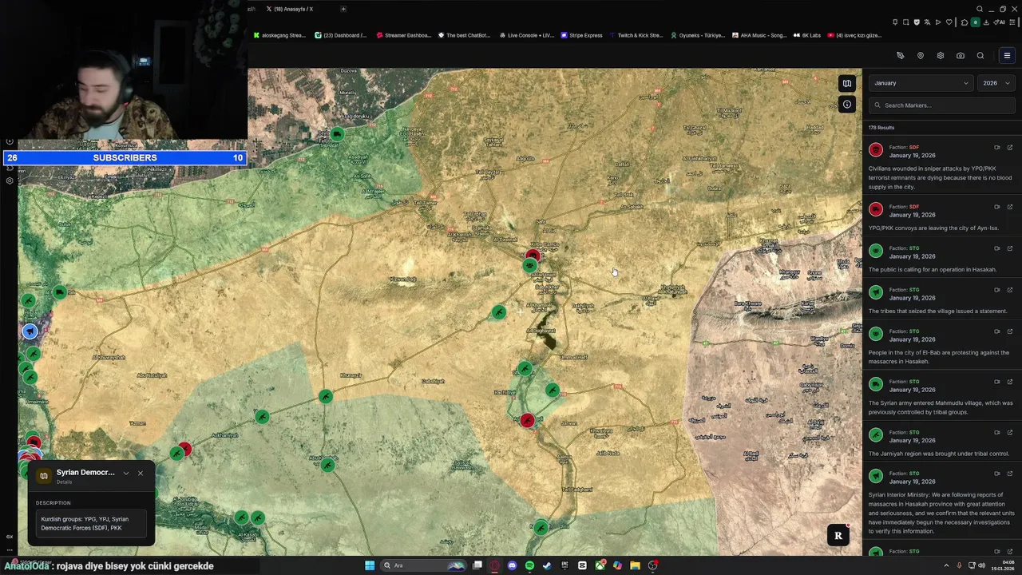Open Stripe Express bookmark

click(582, 35)
